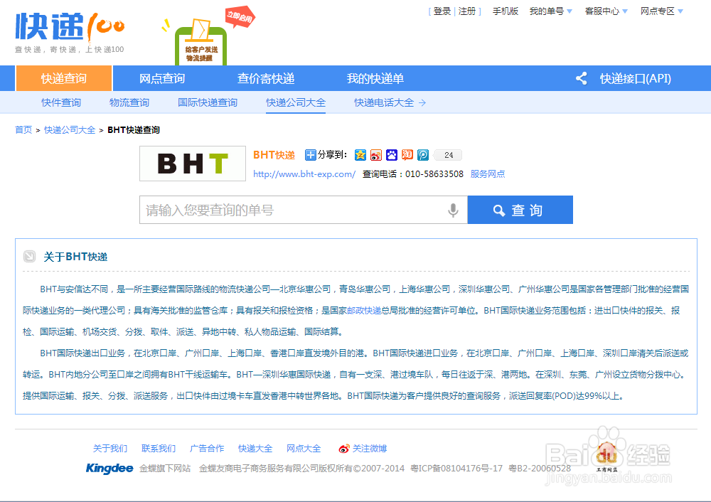Select the 快件查询 sub-tab
This screenshot has width=711, height=502.
point(61,102)
